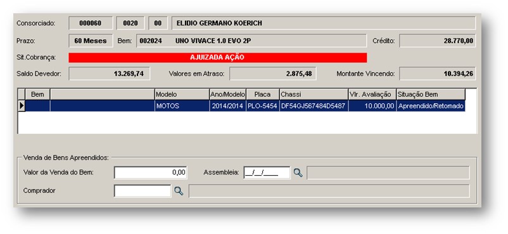Open the Comprador search magnifier
The image size is (508, 234).
(179, 191)
